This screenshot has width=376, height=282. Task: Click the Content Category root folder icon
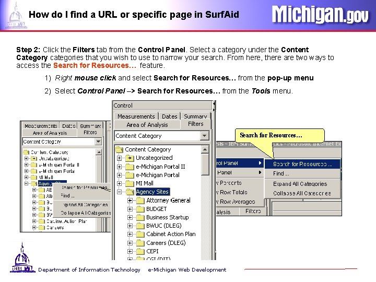click(119, 149)
